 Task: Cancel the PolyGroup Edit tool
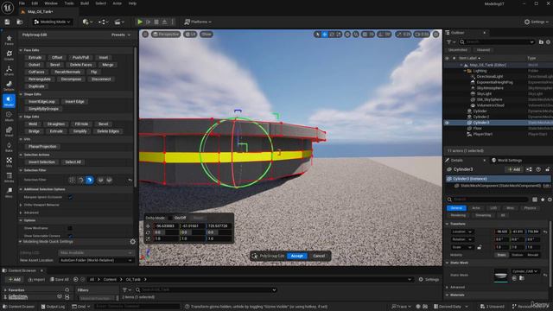[x=319, y=256]
